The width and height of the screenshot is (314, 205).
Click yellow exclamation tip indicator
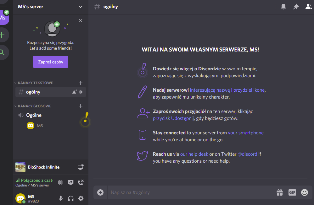click(x=86, y=120)
